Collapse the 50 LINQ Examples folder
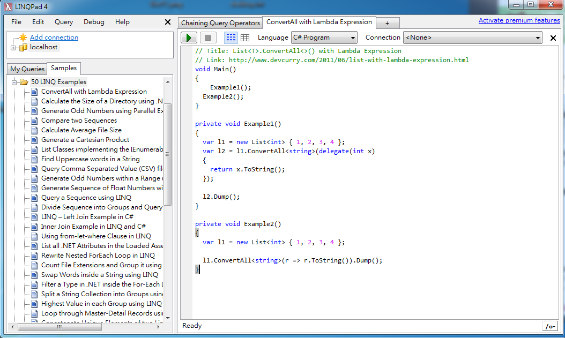 click(14, 82)
